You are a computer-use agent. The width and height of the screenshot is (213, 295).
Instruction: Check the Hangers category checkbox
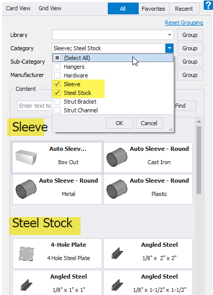[57, 67]
